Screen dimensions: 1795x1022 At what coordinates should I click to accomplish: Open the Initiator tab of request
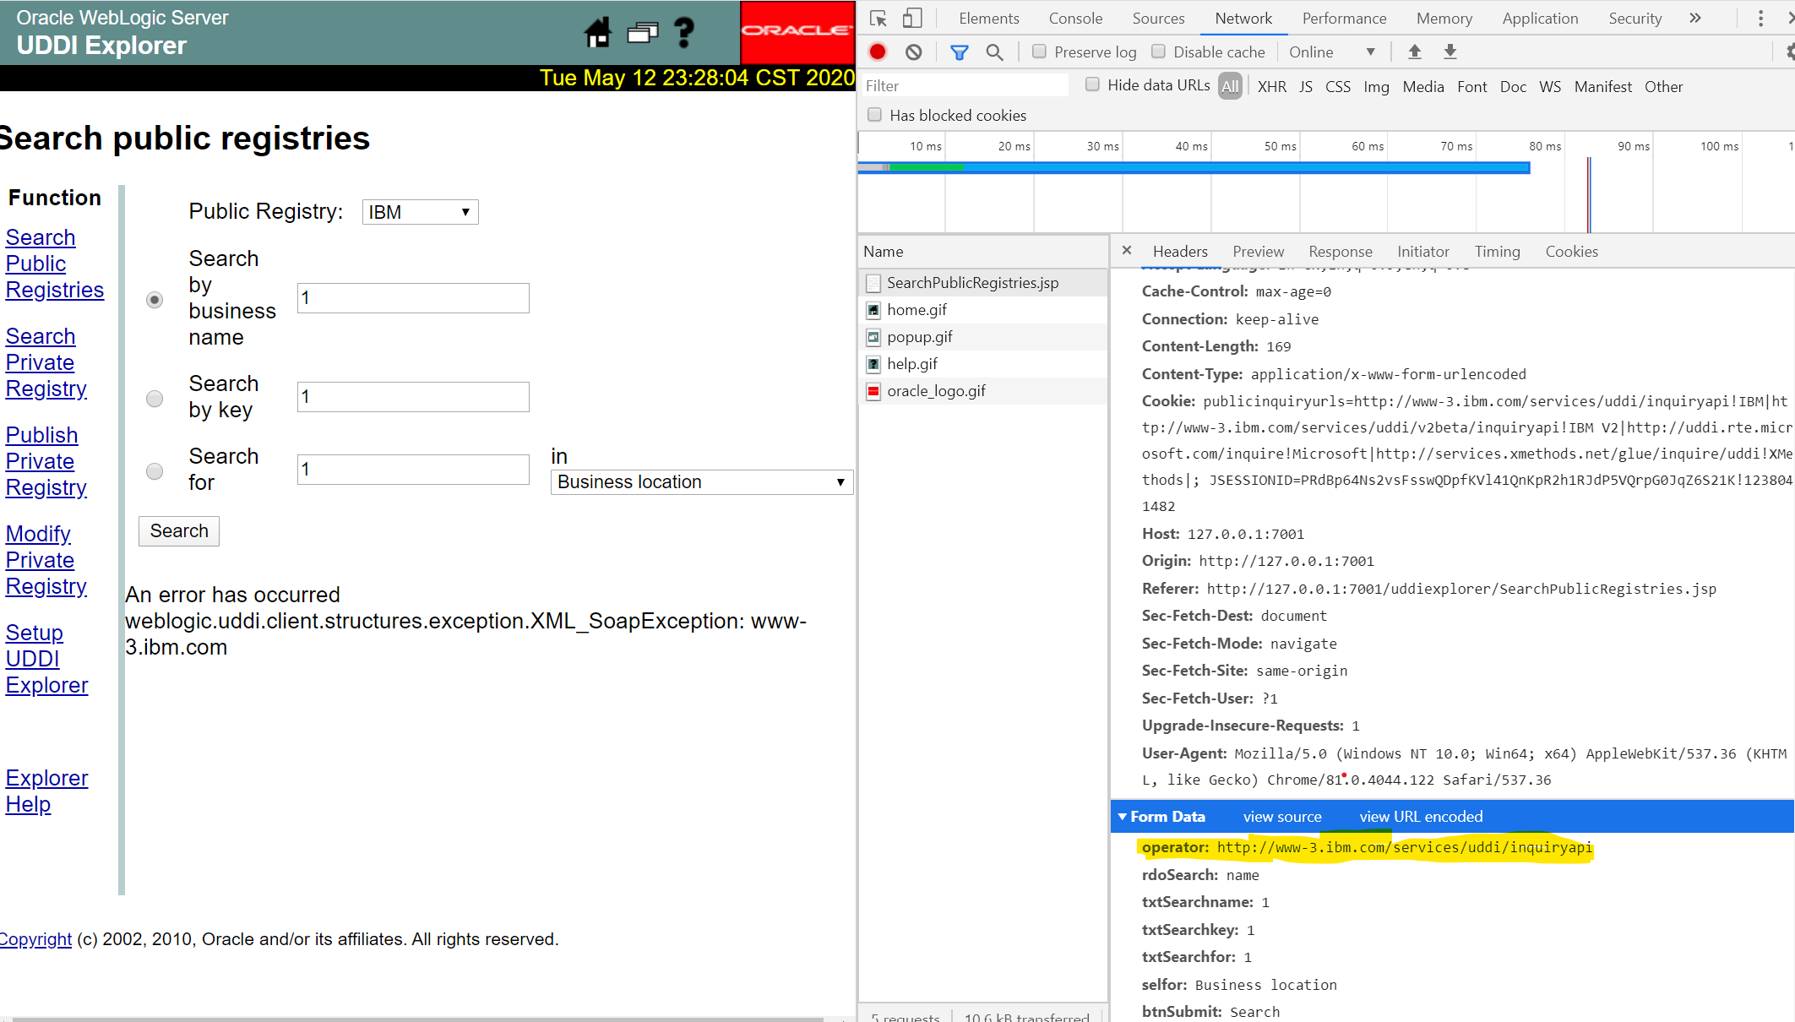click(x=1423, y=252)
